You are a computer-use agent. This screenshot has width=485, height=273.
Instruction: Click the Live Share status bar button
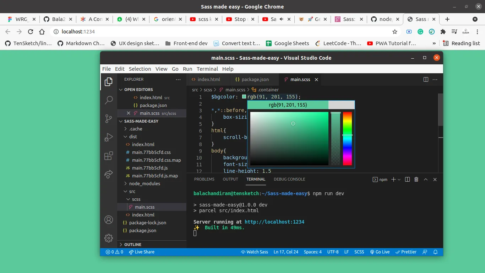click(x=141, y=252)
